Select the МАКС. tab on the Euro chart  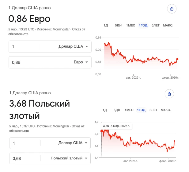tap(168, 25)
